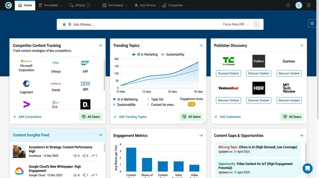Expand the Newsfeed menu
This screenshot has height=178, width=319.
[x=50, y=5]
